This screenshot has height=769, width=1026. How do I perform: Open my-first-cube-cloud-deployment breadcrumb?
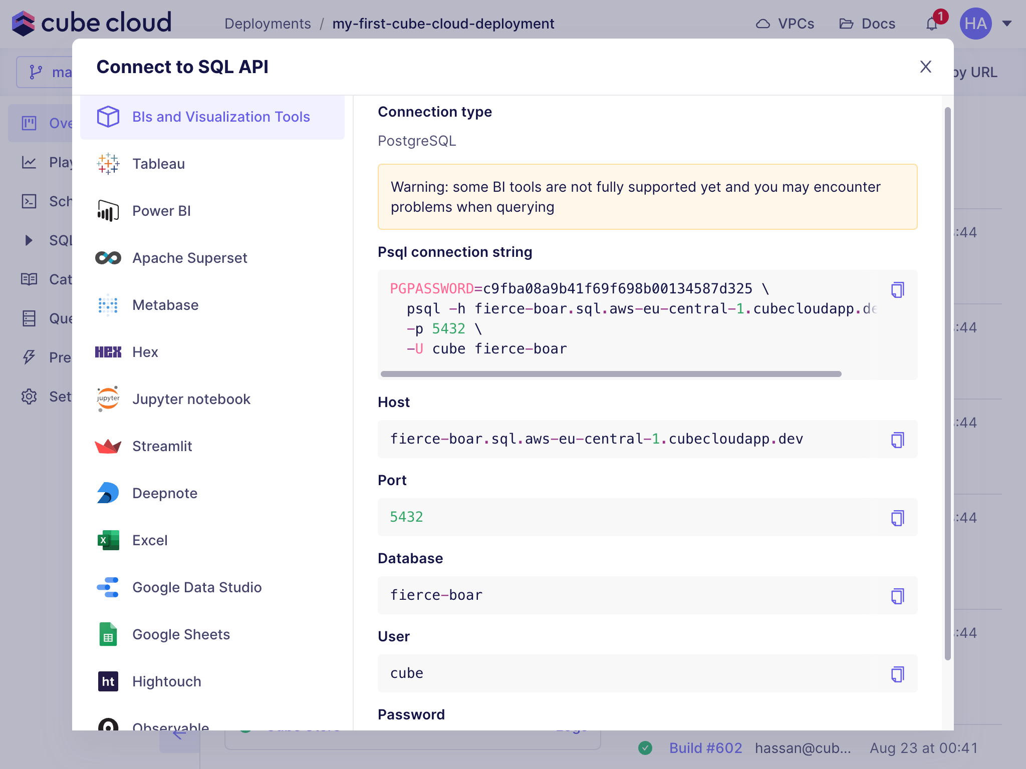point(443,24)
